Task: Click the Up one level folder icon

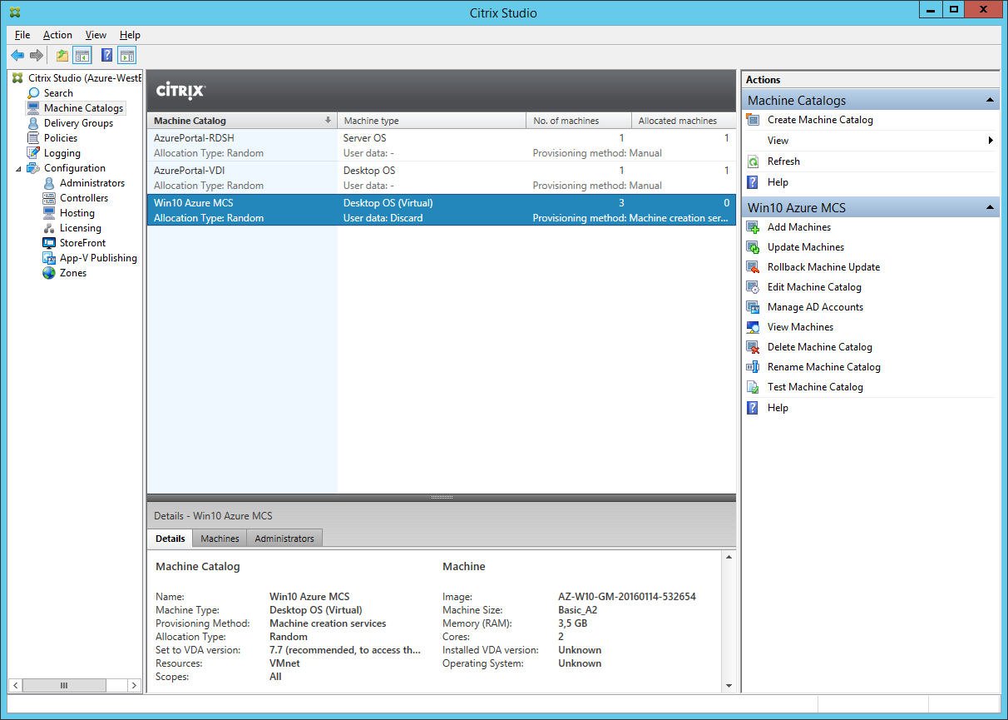Action: [x=62, y=56]
